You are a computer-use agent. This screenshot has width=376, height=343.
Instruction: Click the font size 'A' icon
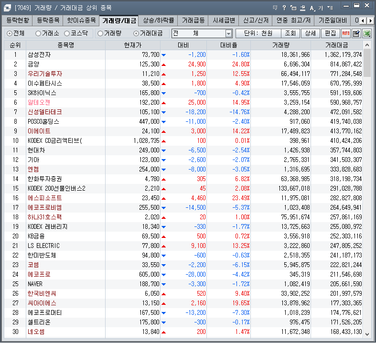pos(312,8)
